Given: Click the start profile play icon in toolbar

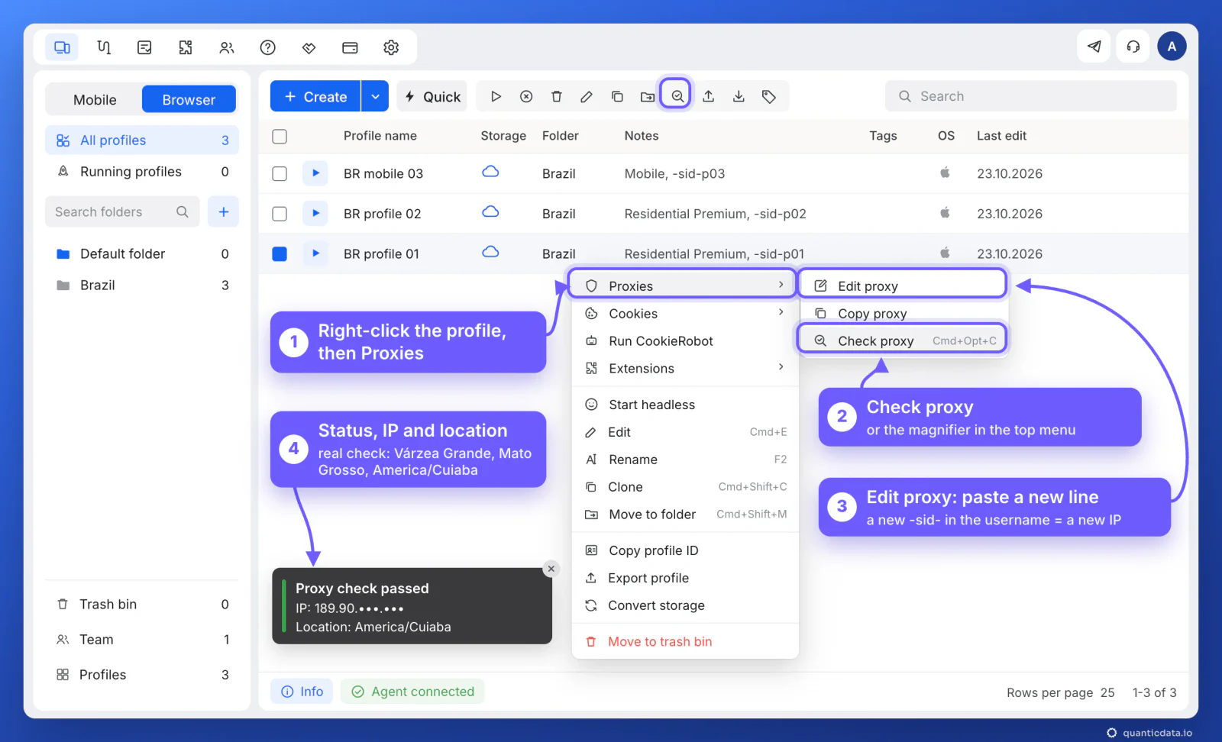Looking at the screenshot, I should pyautogui.click(x=496, y=97).
